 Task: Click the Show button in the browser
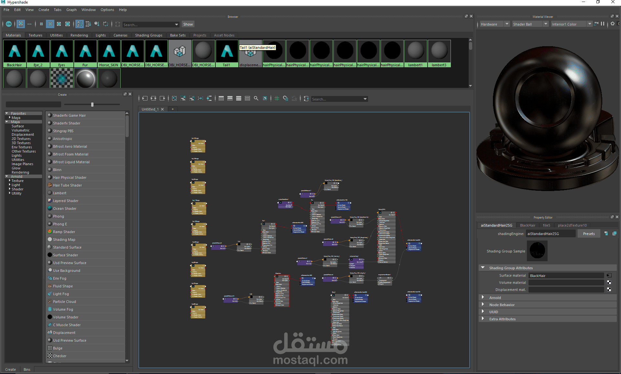click(x=188, y=24)
